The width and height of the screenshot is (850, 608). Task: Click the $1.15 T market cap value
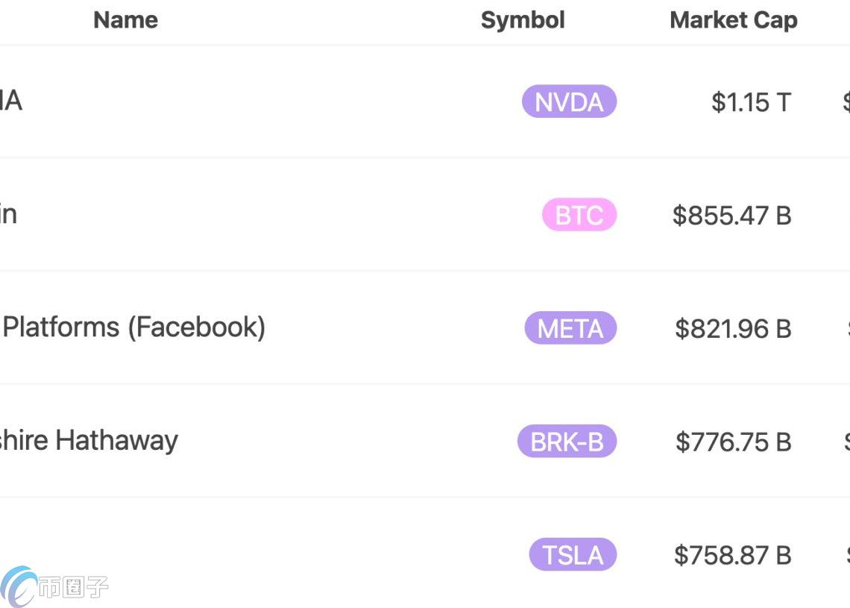pos(751,102)
